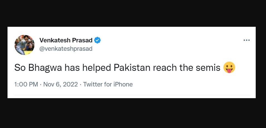The width and height of the screenshot is (266, 128).
Task: Click the word has in the tweet
Action: (x=72, y=68)
